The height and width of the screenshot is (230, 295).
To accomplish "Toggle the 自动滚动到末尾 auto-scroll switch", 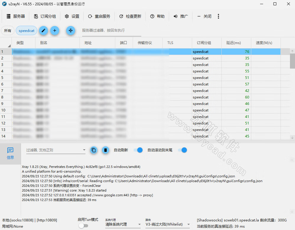I will (183, 150).
